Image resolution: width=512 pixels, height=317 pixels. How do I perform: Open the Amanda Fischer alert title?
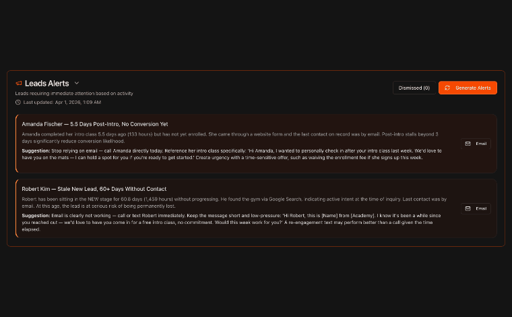tap(95, 124)
